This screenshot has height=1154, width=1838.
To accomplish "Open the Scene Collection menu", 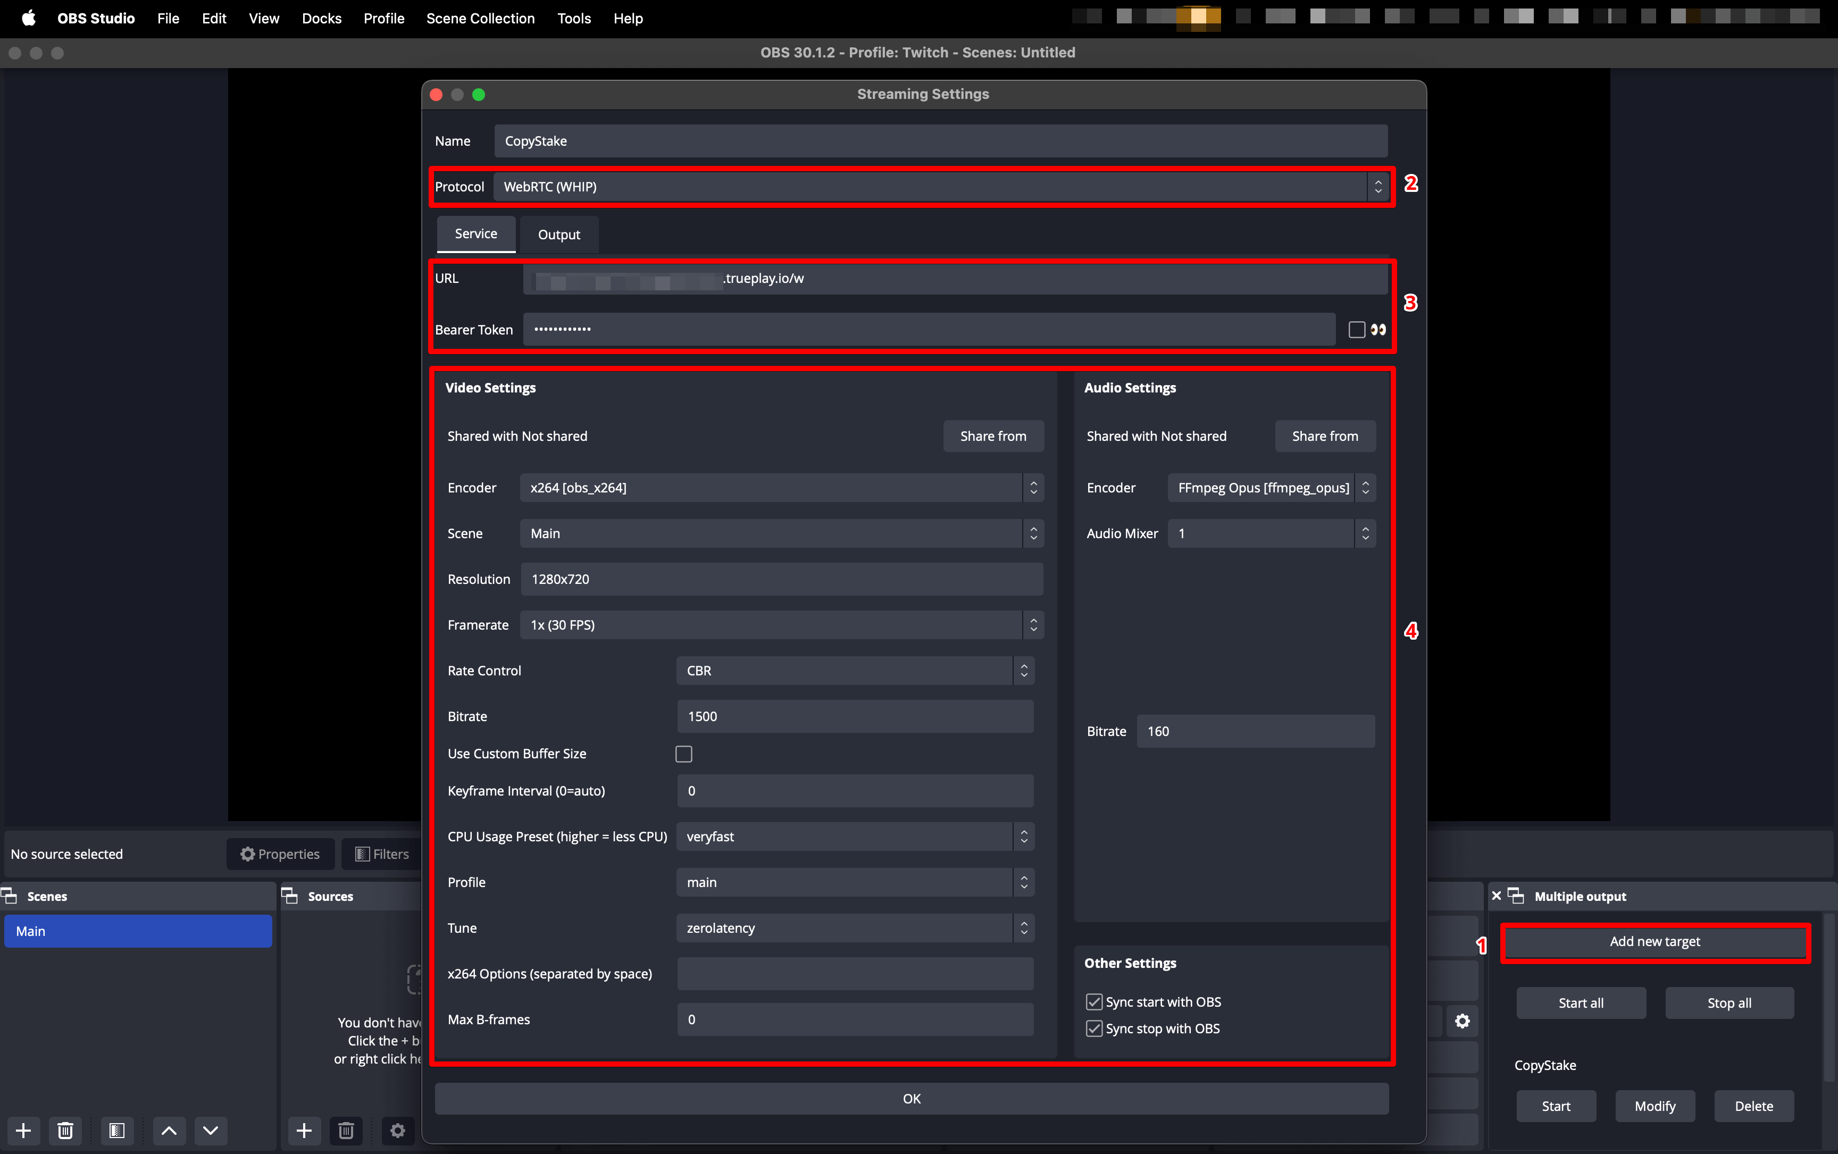I will pos(480,18).
